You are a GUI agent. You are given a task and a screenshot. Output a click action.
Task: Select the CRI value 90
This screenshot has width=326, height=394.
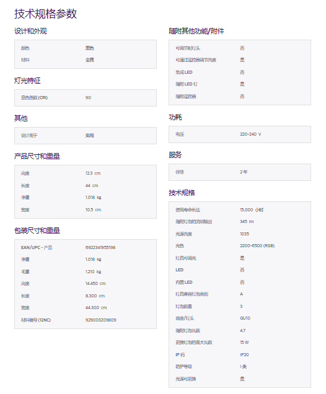tap(88, 97)
